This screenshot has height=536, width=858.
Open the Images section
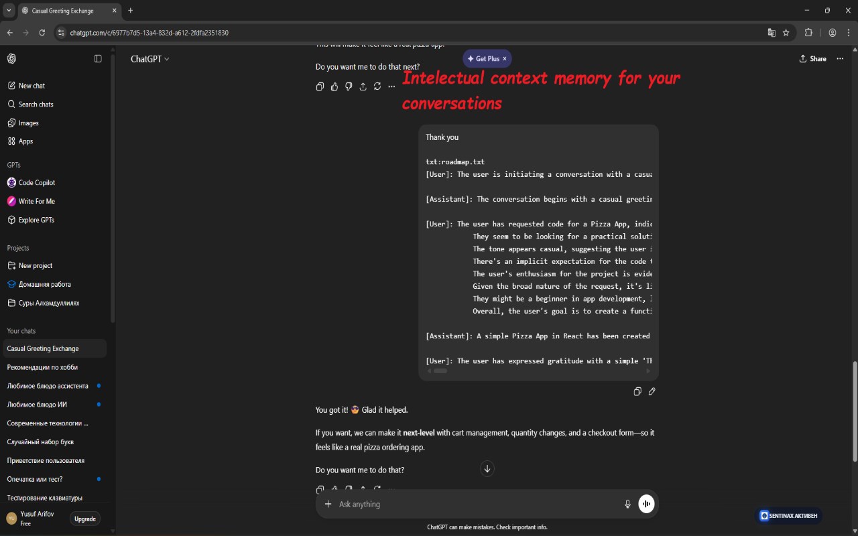pyautogui.click(x=55, y=123)
